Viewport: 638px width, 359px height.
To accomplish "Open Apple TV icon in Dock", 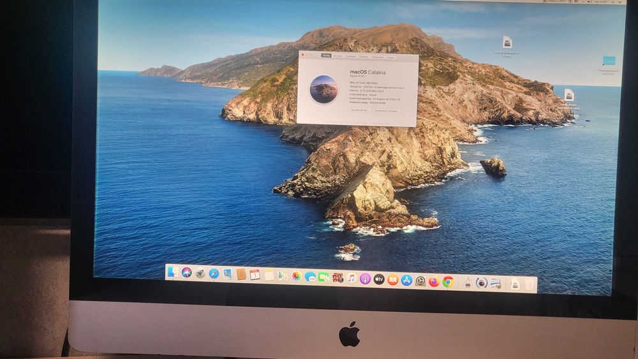I will point(379,279).
